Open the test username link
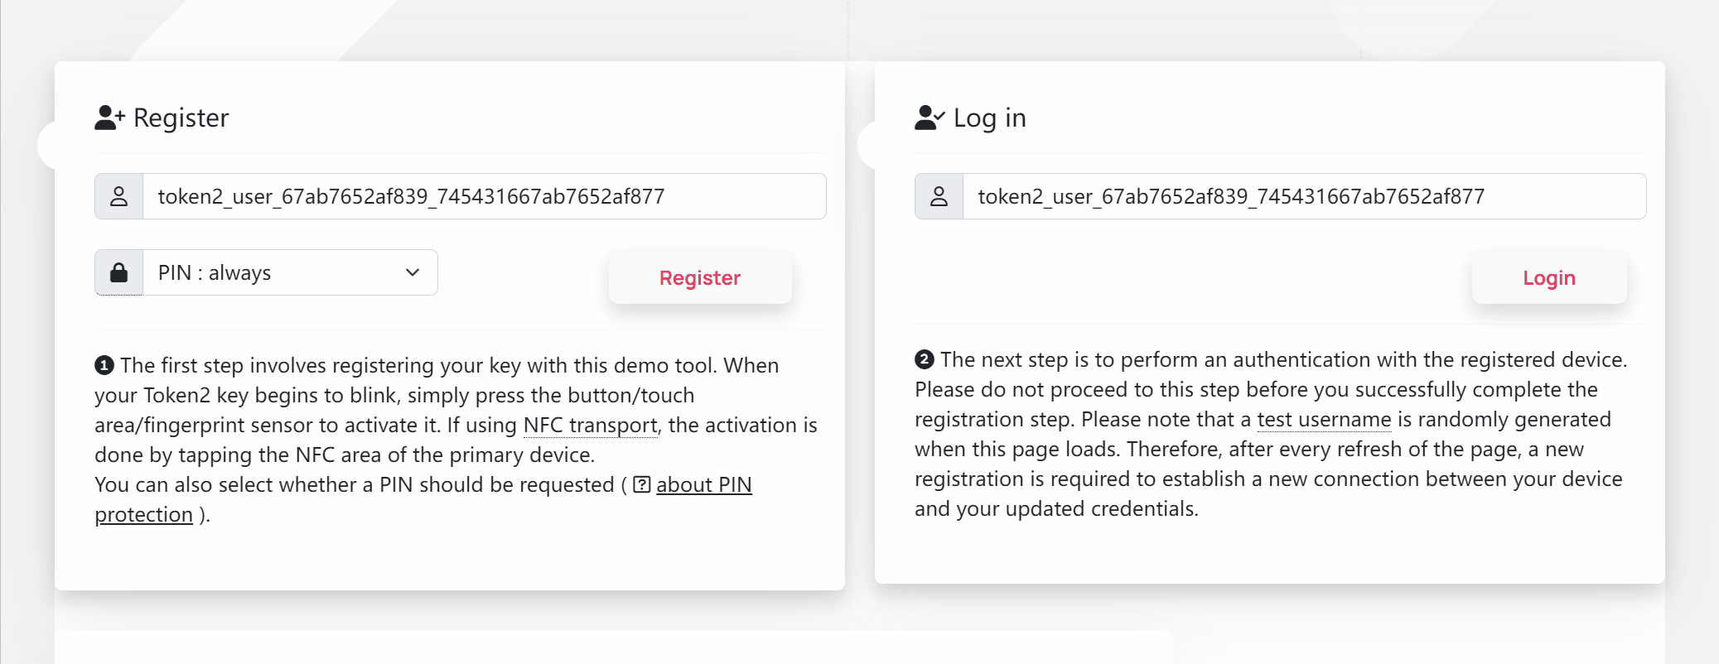 [x=1322, y=420]
